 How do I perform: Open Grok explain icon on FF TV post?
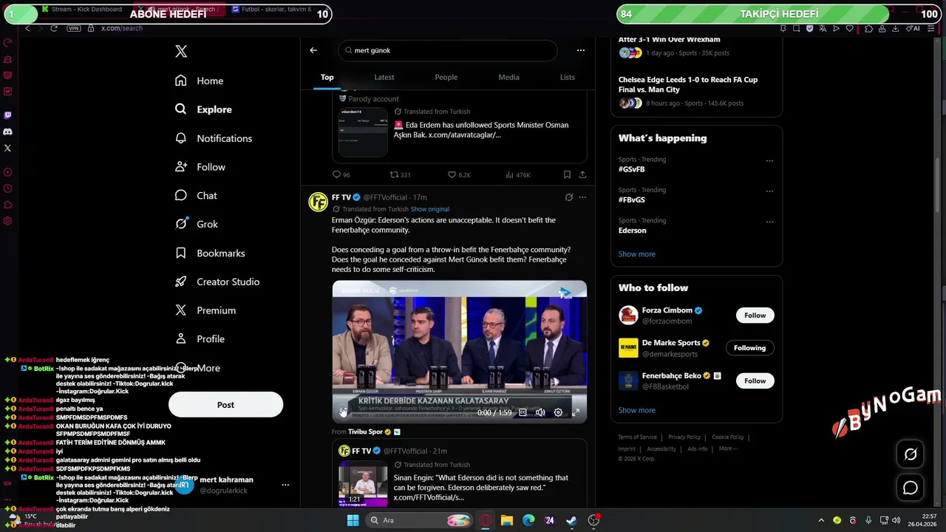pyautogui.click(x=568, y=197)
